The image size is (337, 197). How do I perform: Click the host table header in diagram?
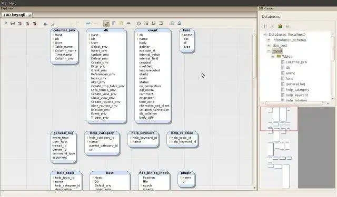pos(110,173)
